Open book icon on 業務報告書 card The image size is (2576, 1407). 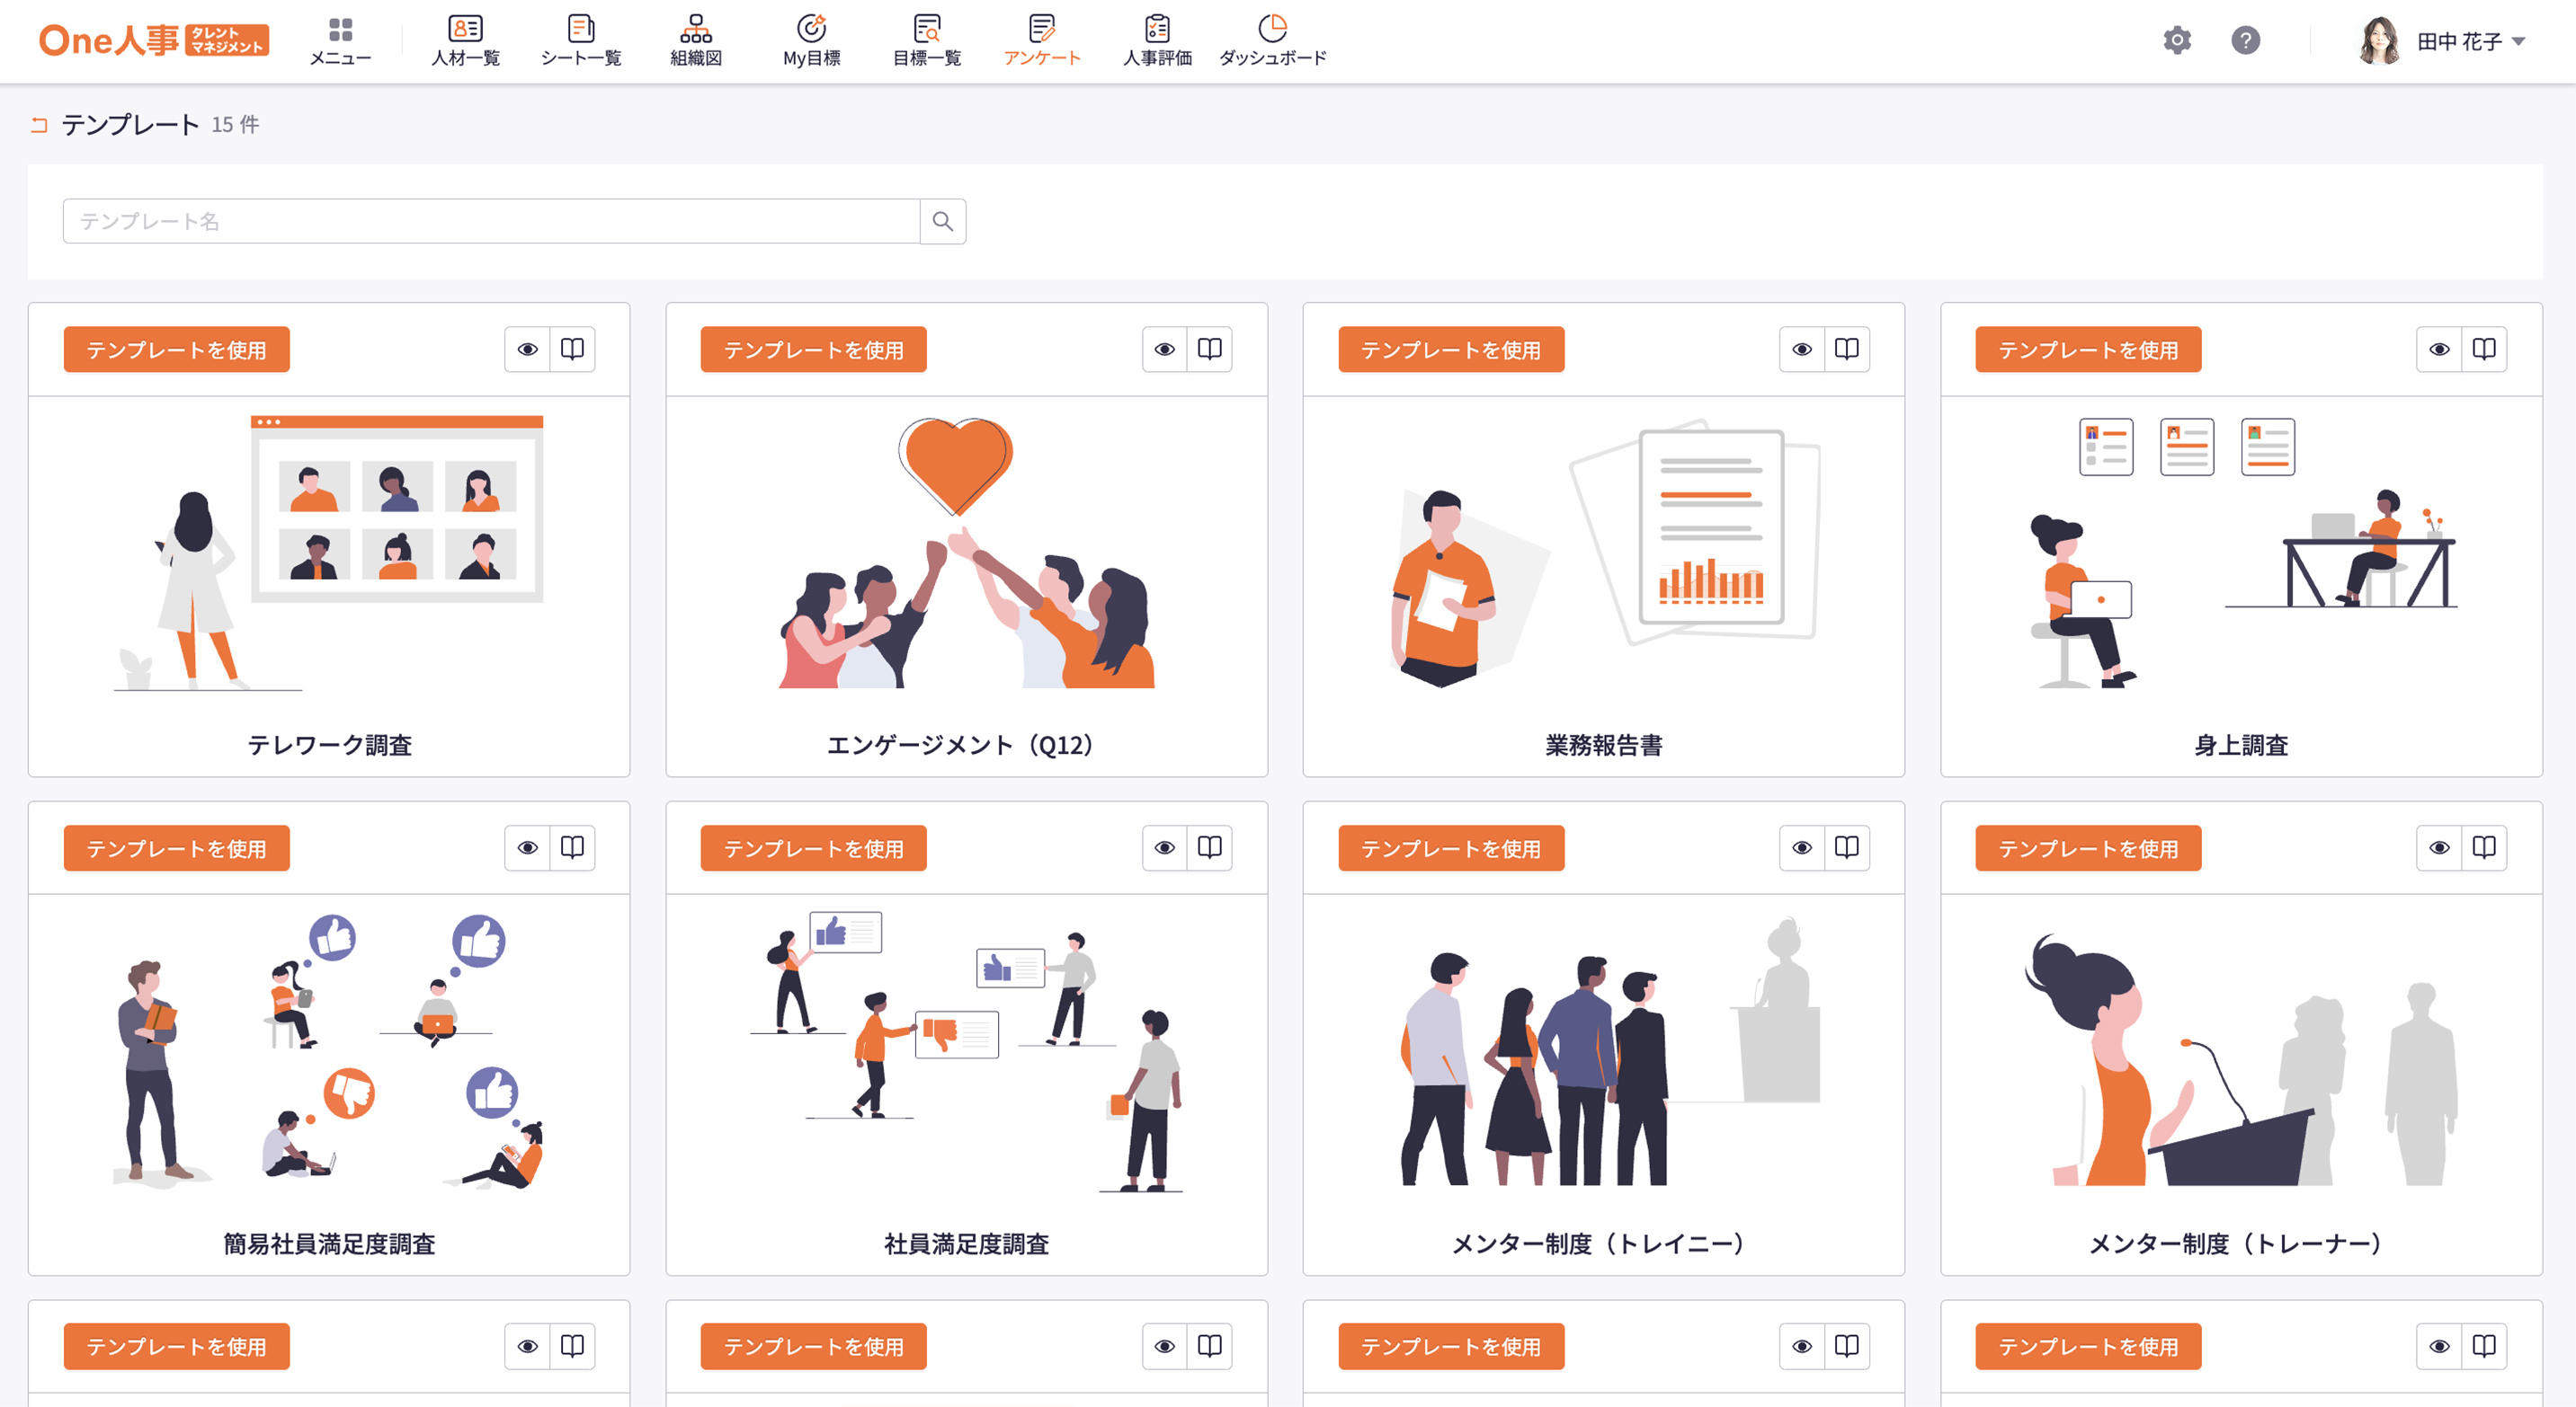click(1846, 349)
